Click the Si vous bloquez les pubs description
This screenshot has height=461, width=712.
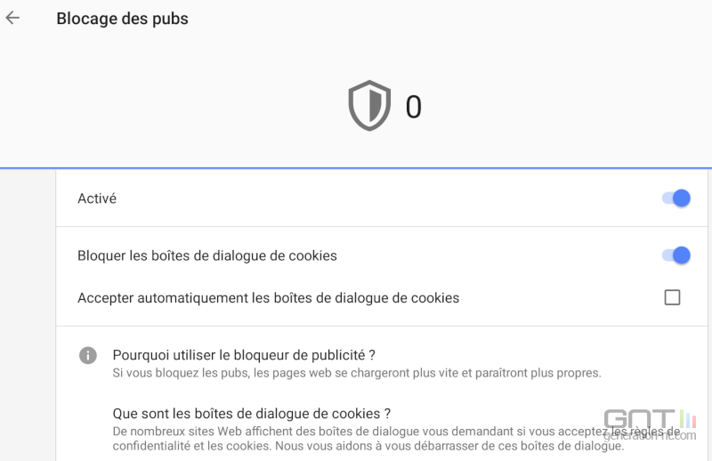pos(357,373)
